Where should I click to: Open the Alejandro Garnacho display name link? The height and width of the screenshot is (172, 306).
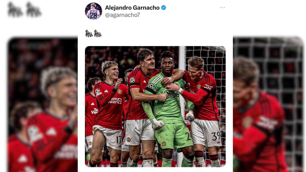point(132,8)
